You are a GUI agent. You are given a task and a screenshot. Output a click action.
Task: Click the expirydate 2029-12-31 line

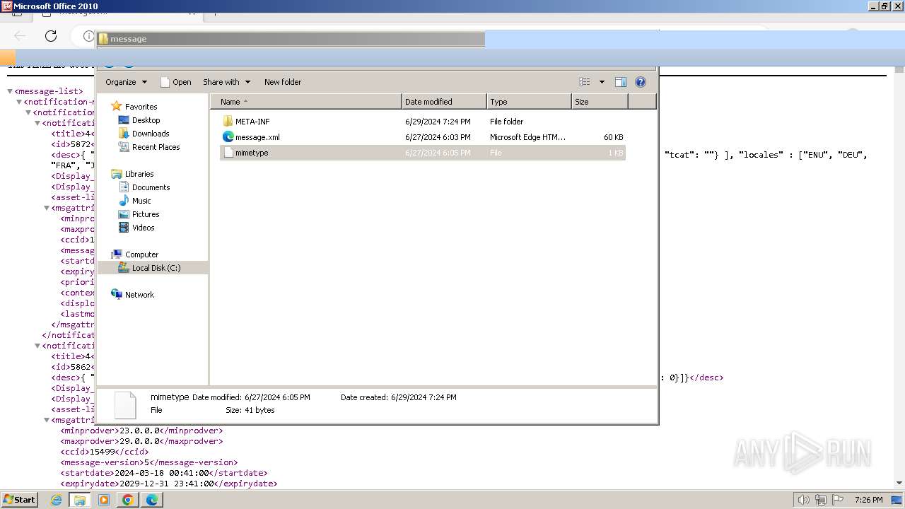point(169,484)
